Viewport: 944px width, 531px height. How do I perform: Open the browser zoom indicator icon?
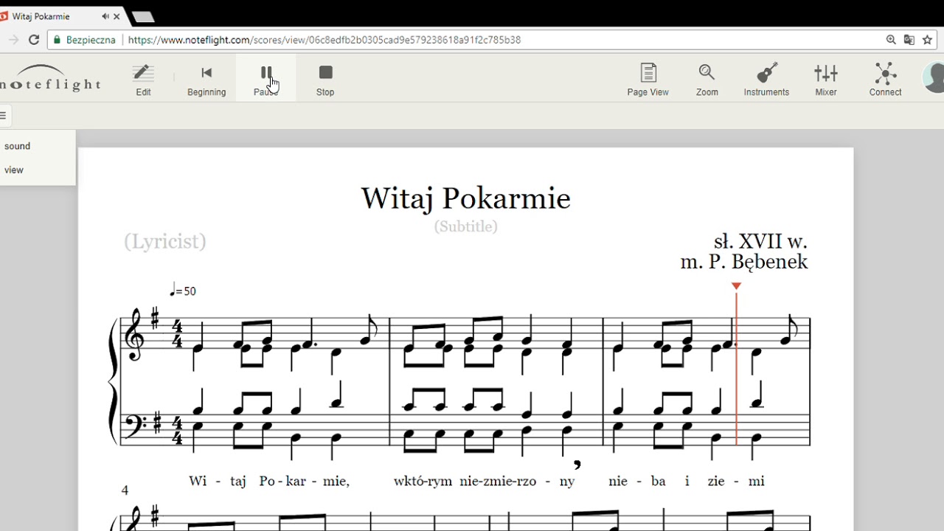[x=891, y=40]
